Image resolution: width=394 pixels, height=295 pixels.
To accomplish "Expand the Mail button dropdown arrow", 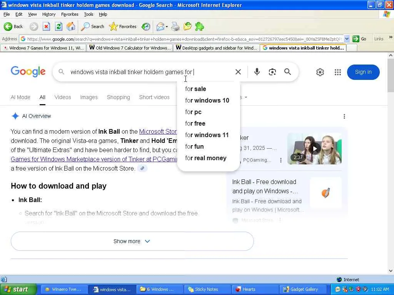I will click(167, 27).
